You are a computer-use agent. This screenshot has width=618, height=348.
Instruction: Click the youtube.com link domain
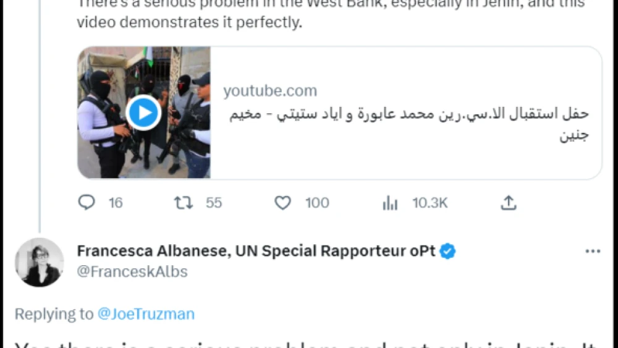(x=270, y=91)
